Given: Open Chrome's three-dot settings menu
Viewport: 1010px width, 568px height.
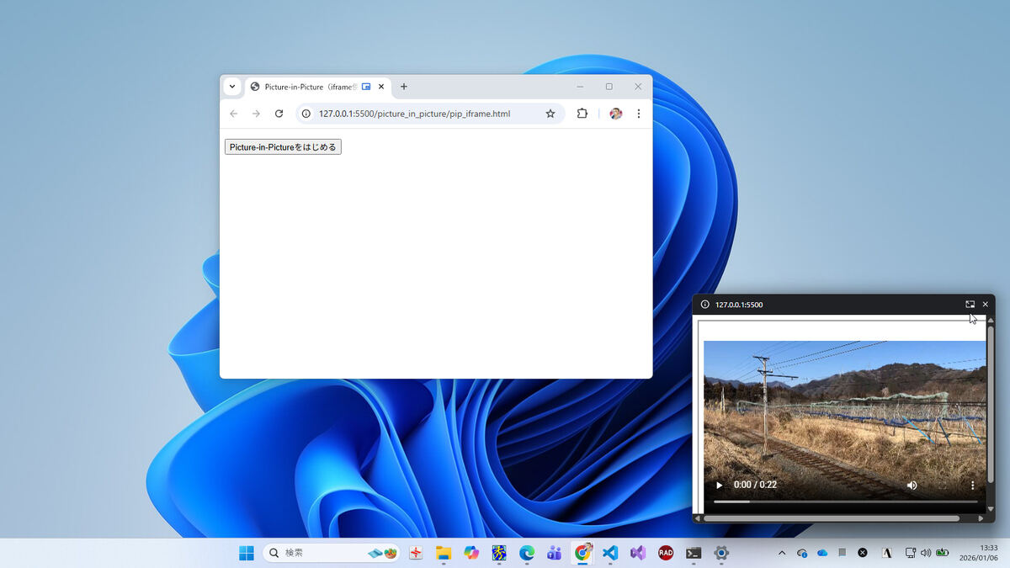Looking at the screenshot, I should 639,114.
